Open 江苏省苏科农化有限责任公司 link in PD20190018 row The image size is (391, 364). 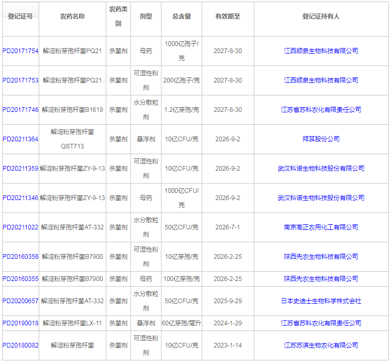(x=321, y=323)
